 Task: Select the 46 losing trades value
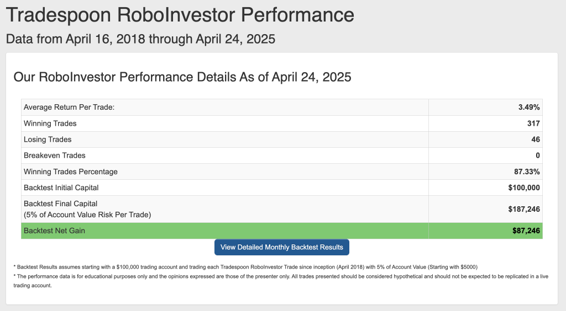tap(536, 140)
